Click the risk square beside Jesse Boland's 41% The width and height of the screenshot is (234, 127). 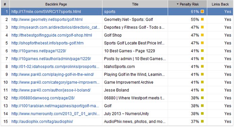coord(202,90)
